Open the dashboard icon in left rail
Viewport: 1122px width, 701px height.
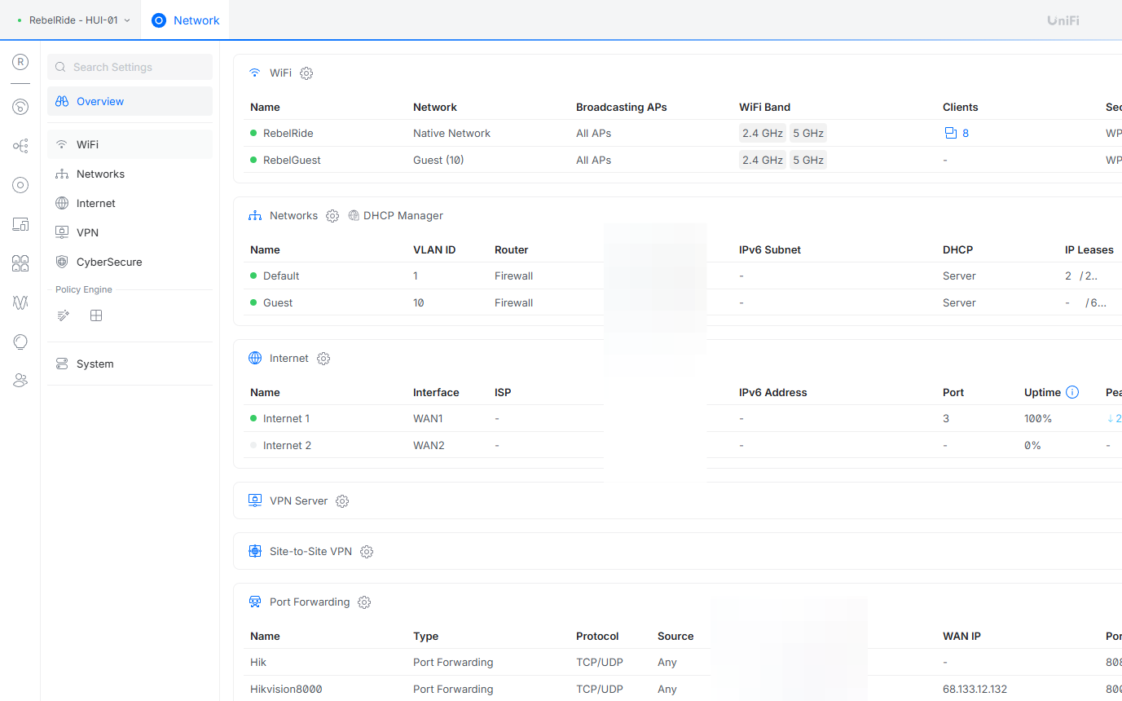(x=20, y=107)
